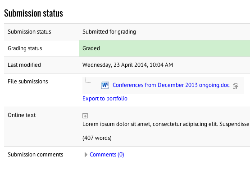
Task: Click the export-to-portfolio icon beside the doc file
Action: [236, 86]
